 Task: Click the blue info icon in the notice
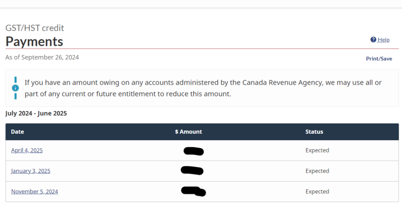coord(15,88)
